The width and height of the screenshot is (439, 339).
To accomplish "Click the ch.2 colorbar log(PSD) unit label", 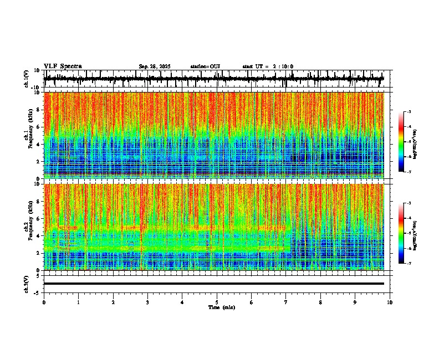I will (x=415, y=236).
